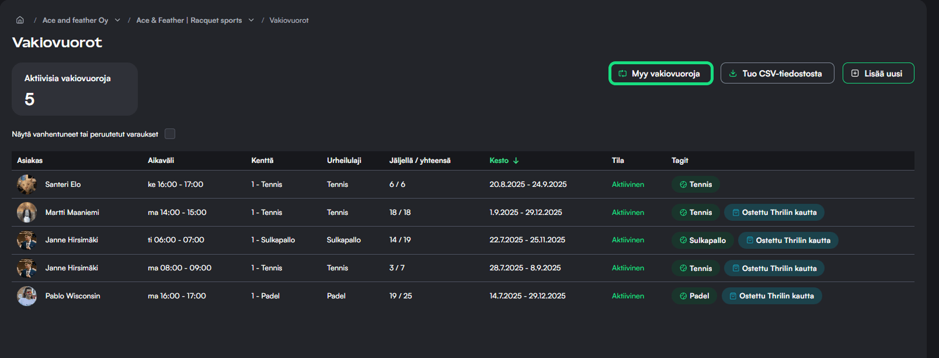Click the Lisää uusi button
Viewport: 939px width, 358px height.
tap(878, 74)
